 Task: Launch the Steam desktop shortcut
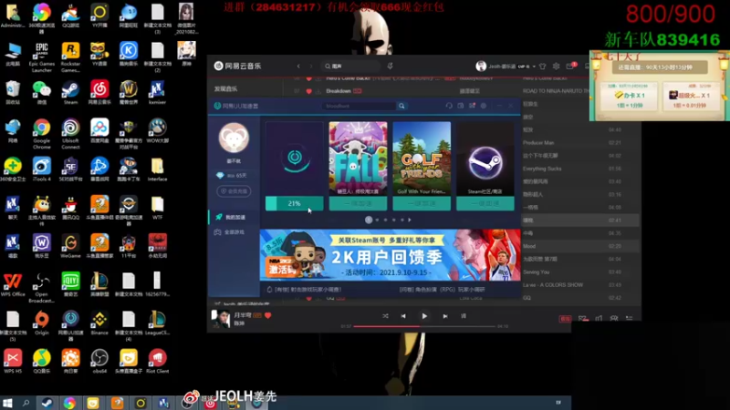point(70,92)
